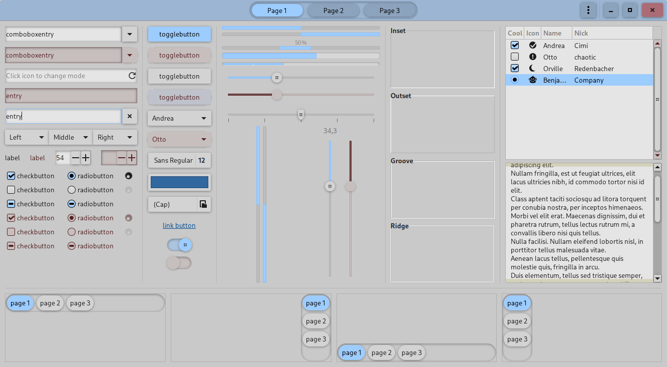Sort by Name column header
The width and height of the screenshot is (667, 367).
click(x=556, y=33)
